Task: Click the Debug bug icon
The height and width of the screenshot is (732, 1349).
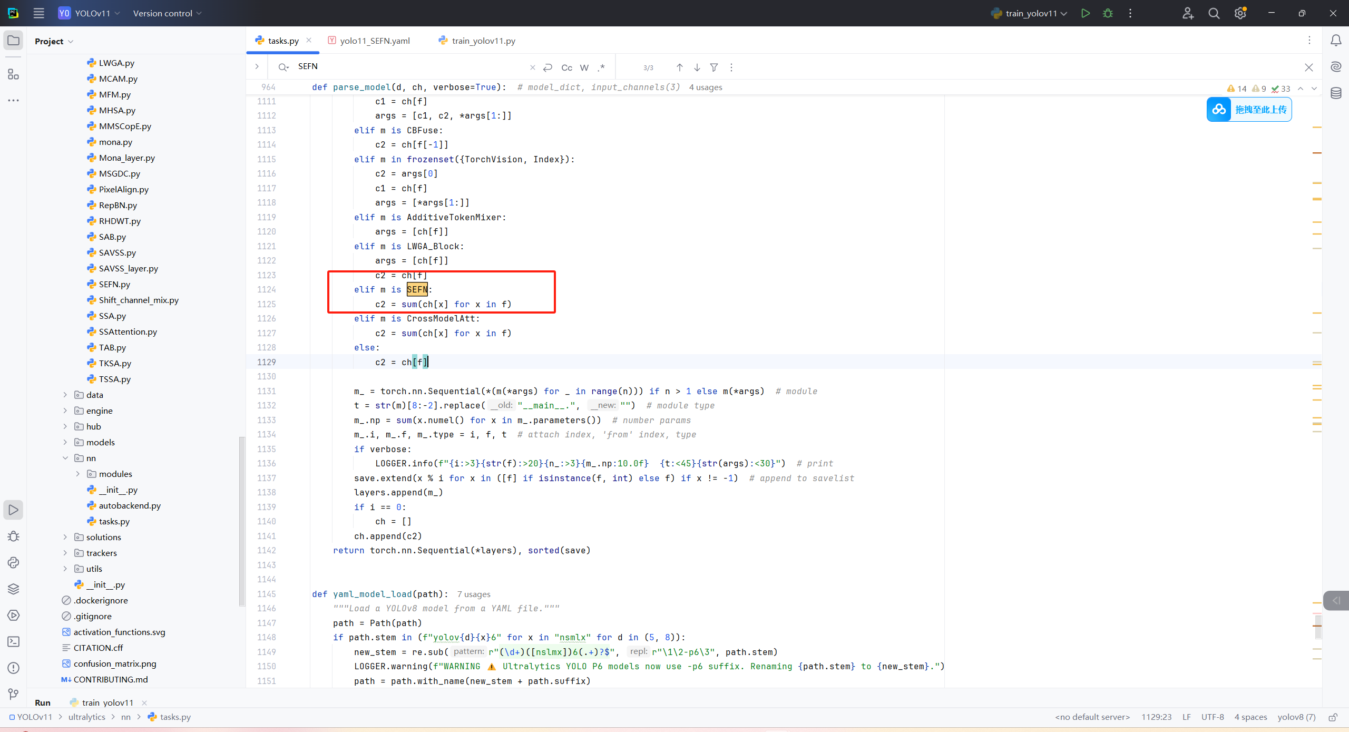Action: pos(1108,13)
